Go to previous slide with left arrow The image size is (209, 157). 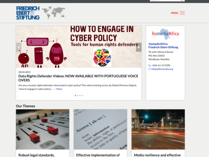pyautogui.click(x=19, y=47)
